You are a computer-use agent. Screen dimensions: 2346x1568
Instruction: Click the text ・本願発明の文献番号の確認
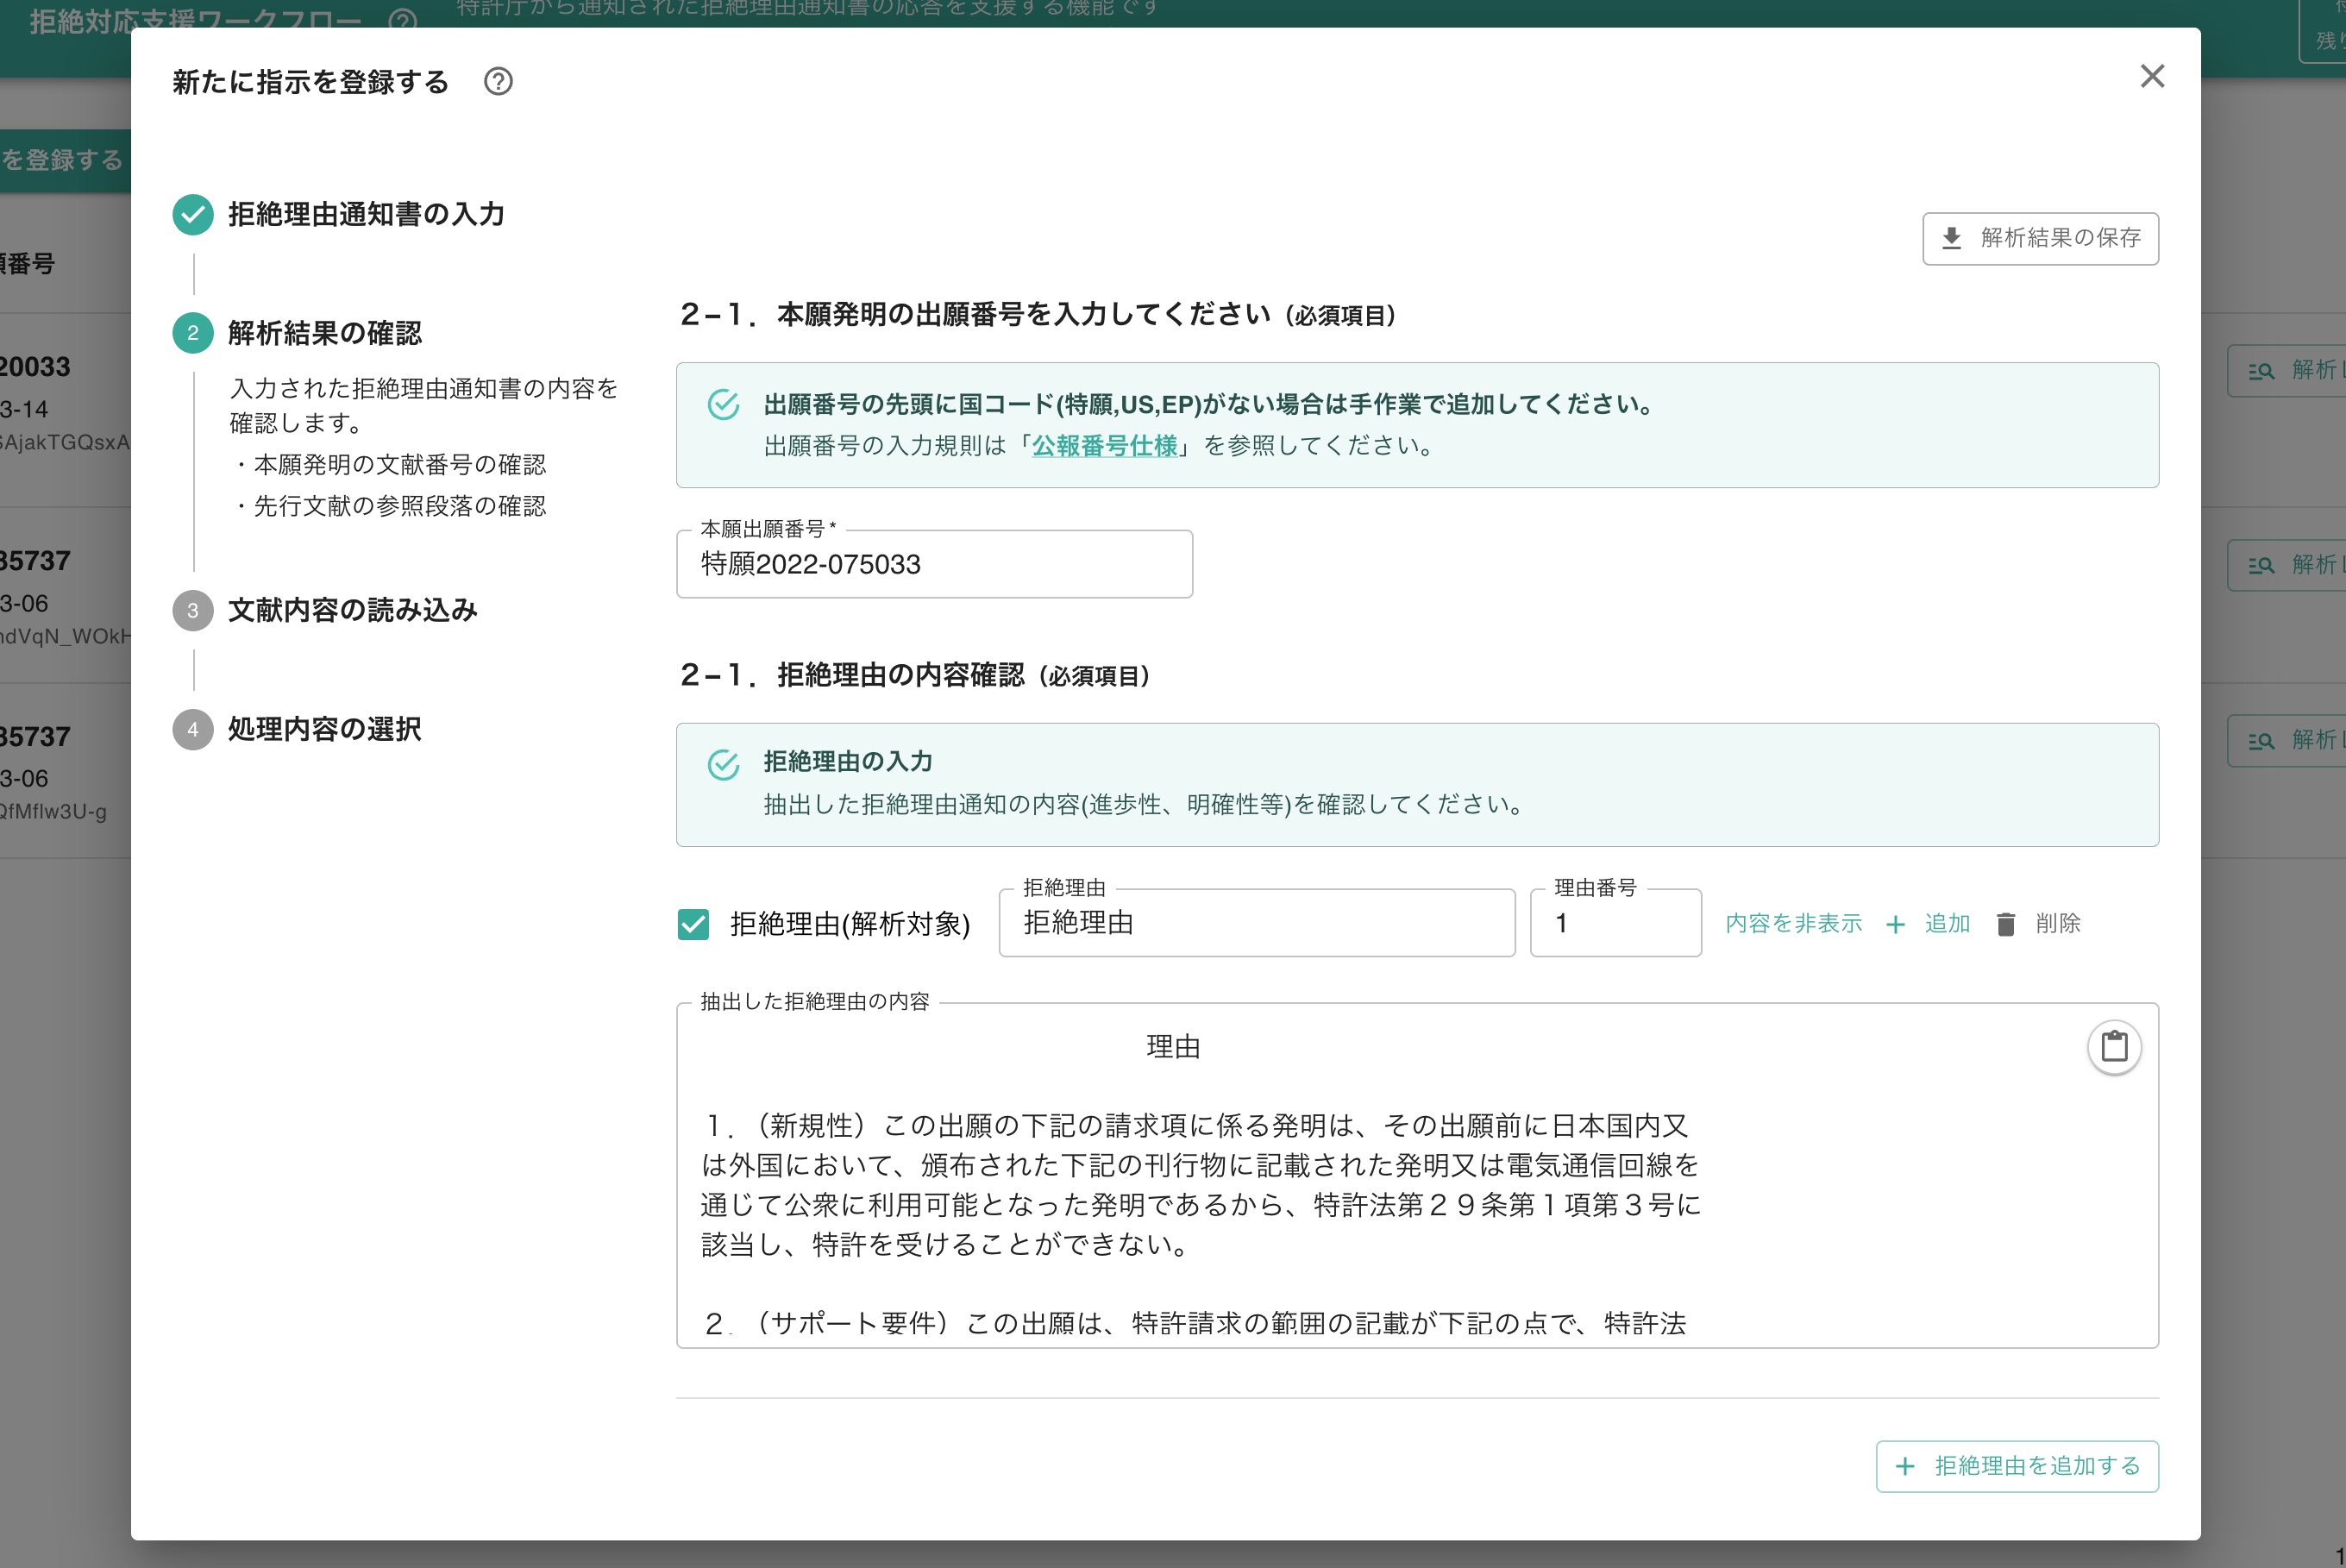click(389, 465)
